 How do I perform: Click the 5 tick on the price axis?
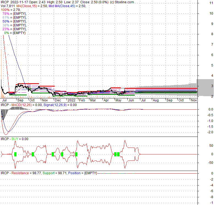(x=212, y=65)
